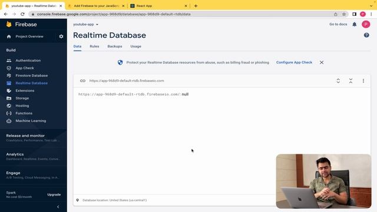The height and width of the screenshot is (212, 377).
Task: Open the youtube-app project dropdown
Action: pos(85,24)
